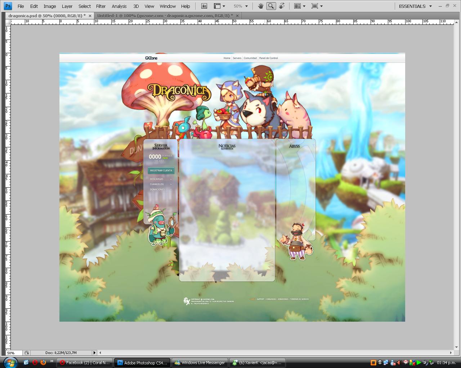
Task: Close the dragonica.psd document tab
Action: (90, 16)
